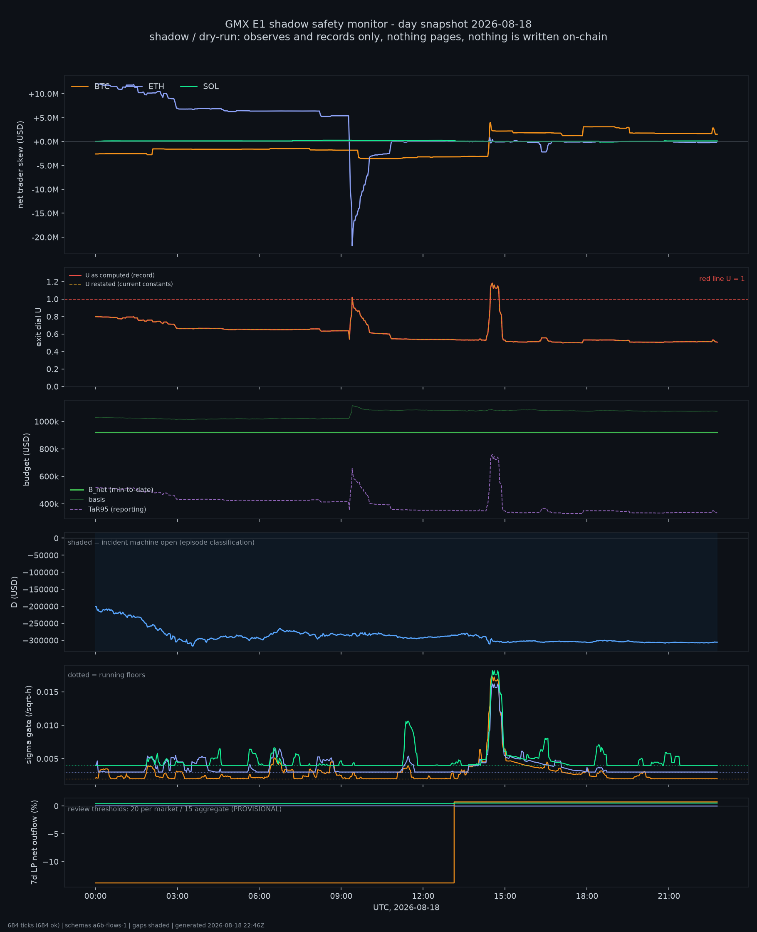
Task: Click the orange BTC legend line swatch
Action: [x=80, y=87]
